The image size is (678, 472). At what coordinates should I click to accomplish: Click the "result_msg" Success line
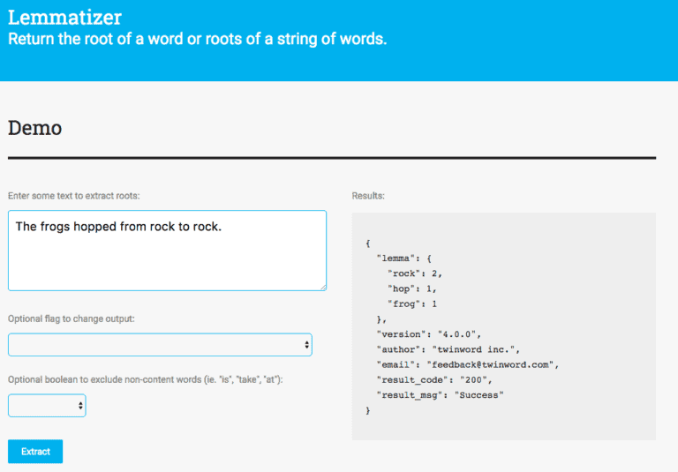tap(440, 395)
